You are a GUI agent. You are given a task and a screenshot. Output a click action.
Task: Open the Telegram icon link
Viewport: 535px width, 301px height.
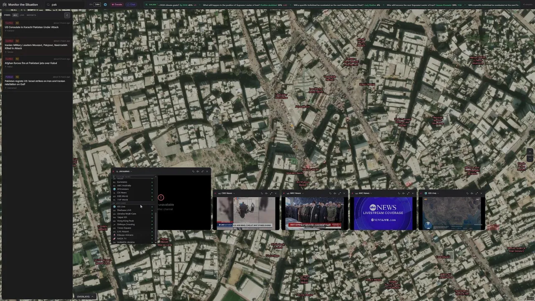(x=105, y=5)
